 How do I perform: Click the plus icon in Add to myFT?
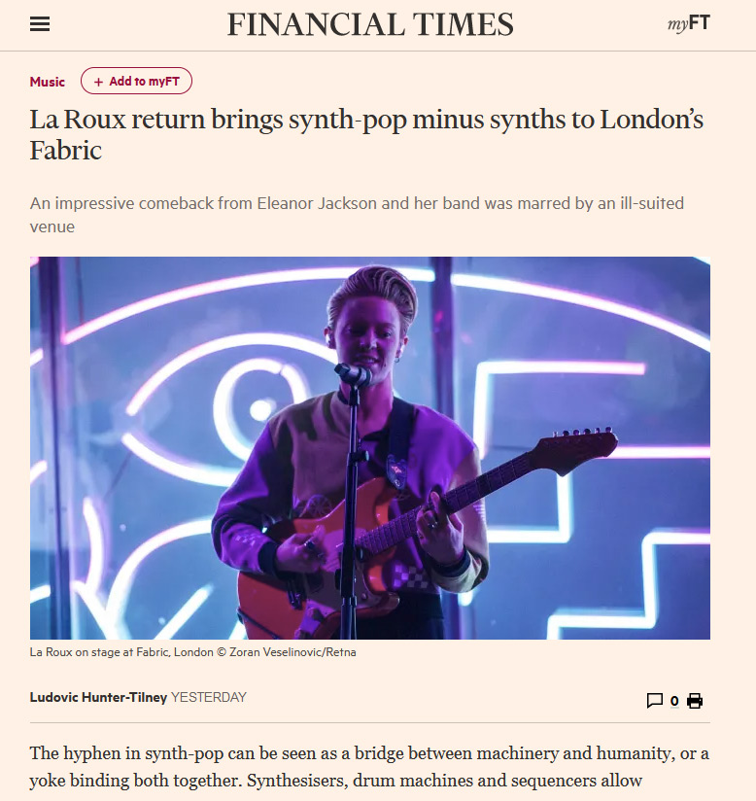pyautogui.click(x=98, y=82)
